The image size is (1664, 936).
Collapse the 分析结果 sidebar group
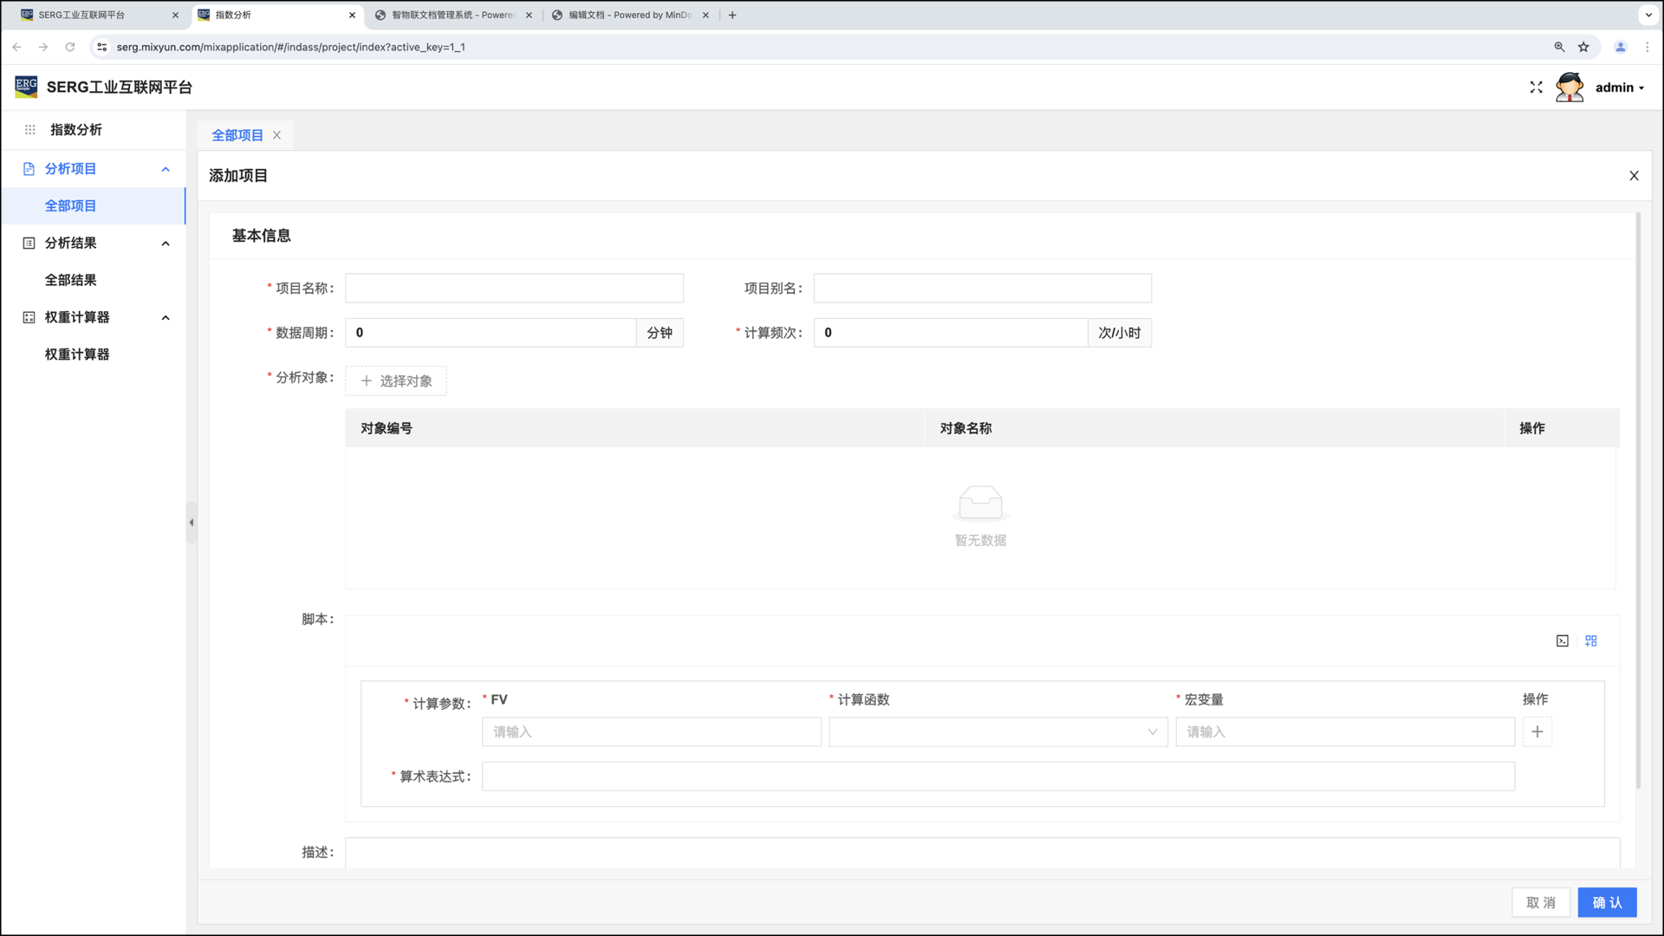coord(166,244)
